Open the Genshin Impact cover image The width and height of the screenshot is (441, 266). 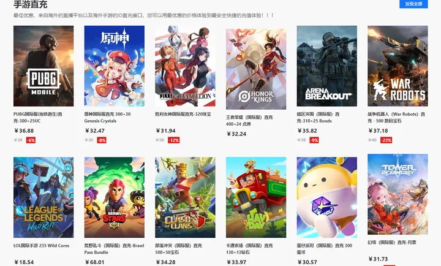coord(115,66)
